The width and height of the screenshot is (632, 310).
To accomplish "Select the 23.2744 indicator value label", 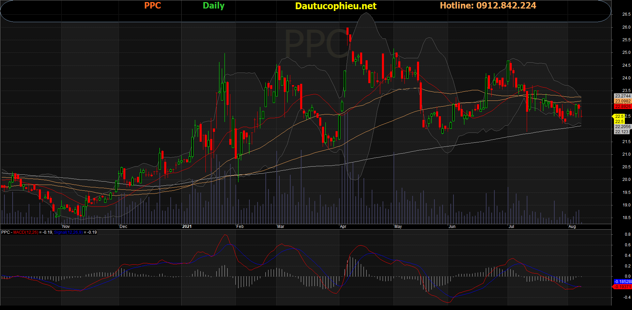I will click(623, 96).
